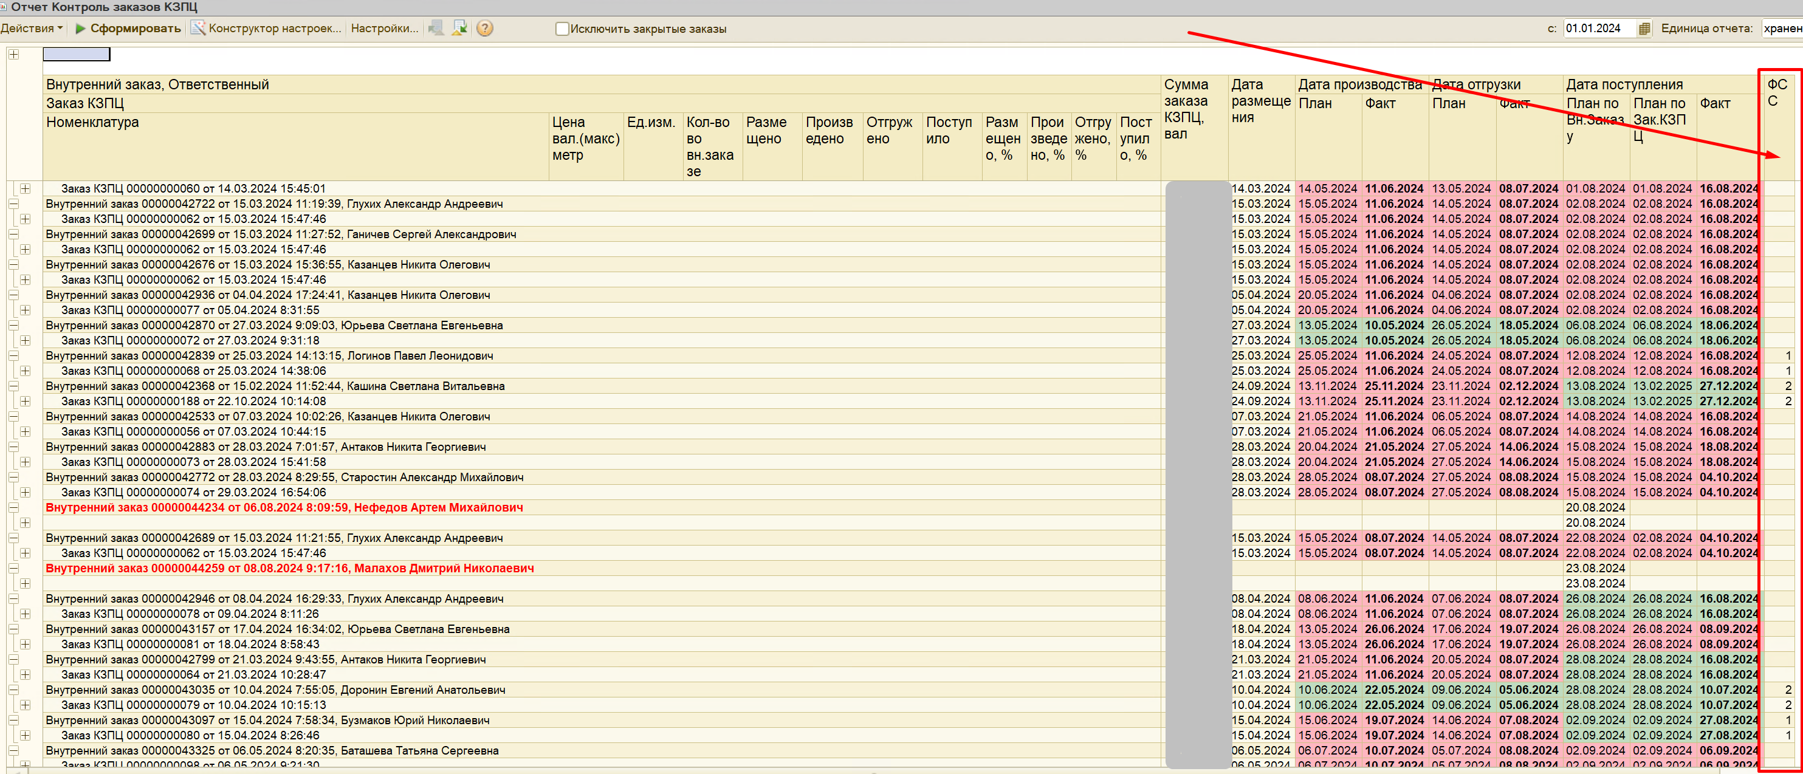Viewport: 1803px width, 774px height.
Task: Select row text Заказ КЗПЦ 00000000079
Action: coord(194,705)
